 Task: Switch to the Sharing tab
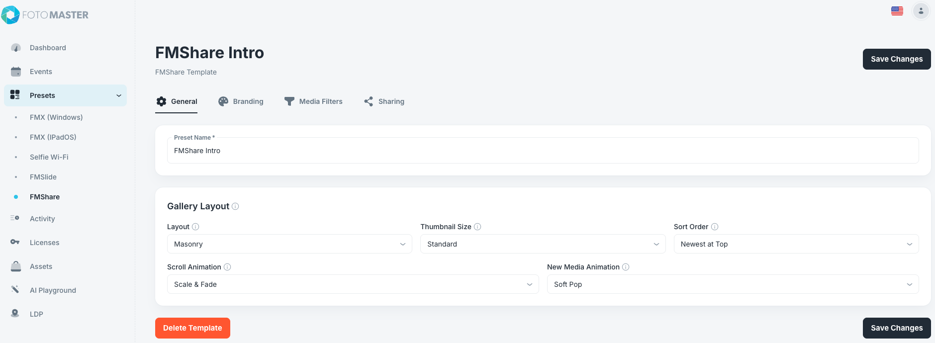pos(384,101)
